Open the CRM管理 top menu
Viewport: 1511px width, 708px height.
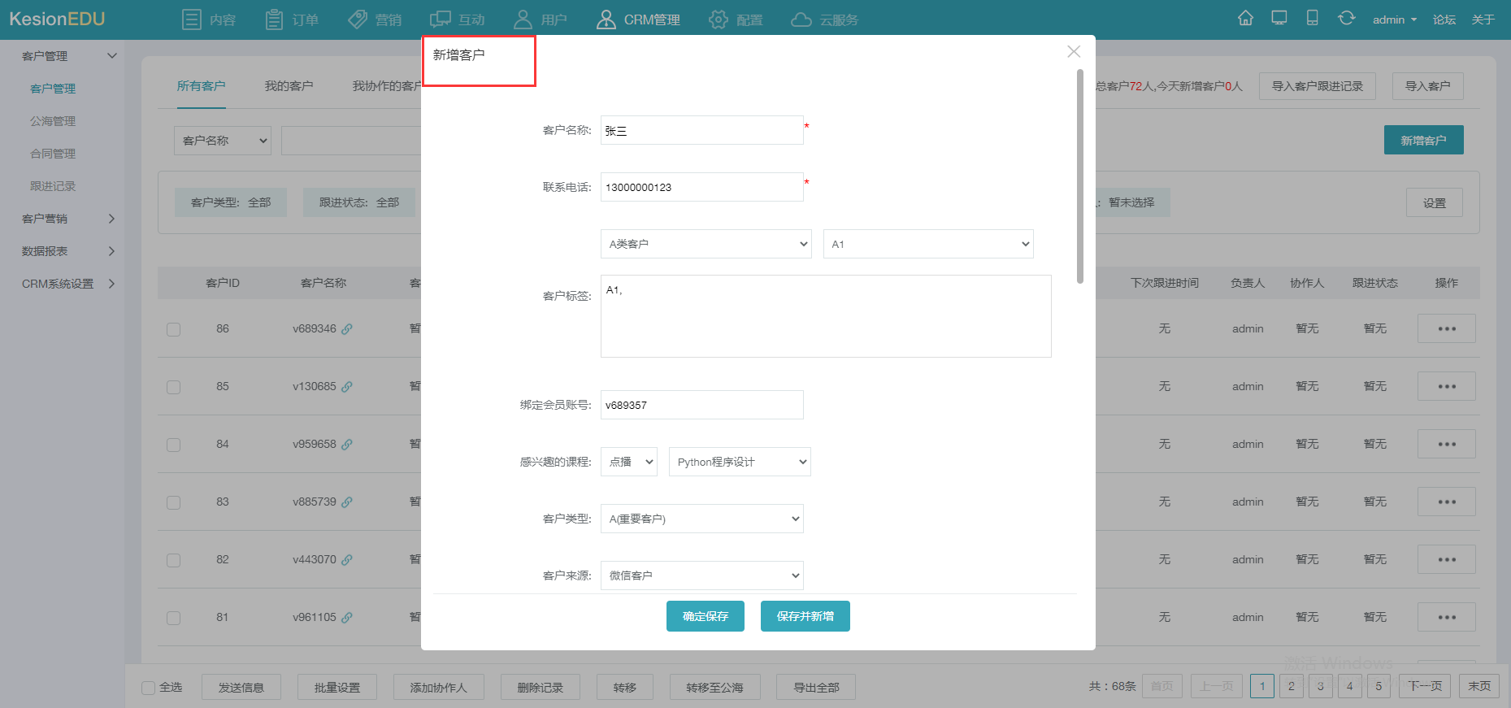coord(638,20)
